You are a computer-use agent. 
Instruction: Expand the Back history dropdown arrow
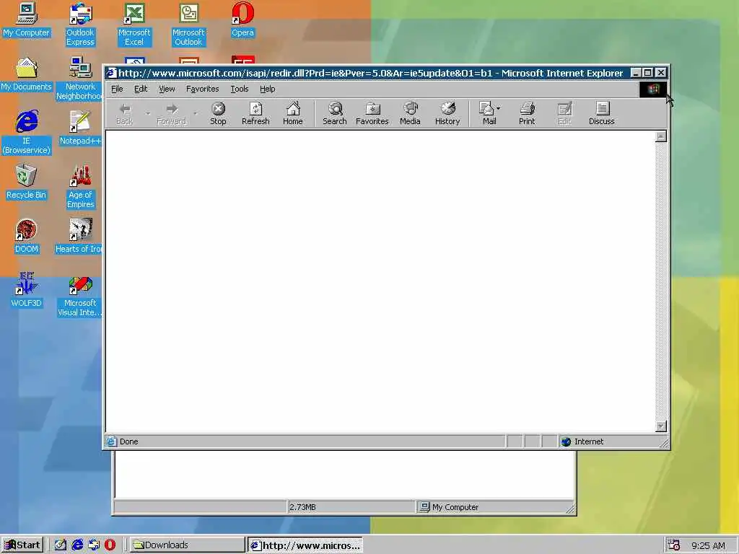click(147, 113)
